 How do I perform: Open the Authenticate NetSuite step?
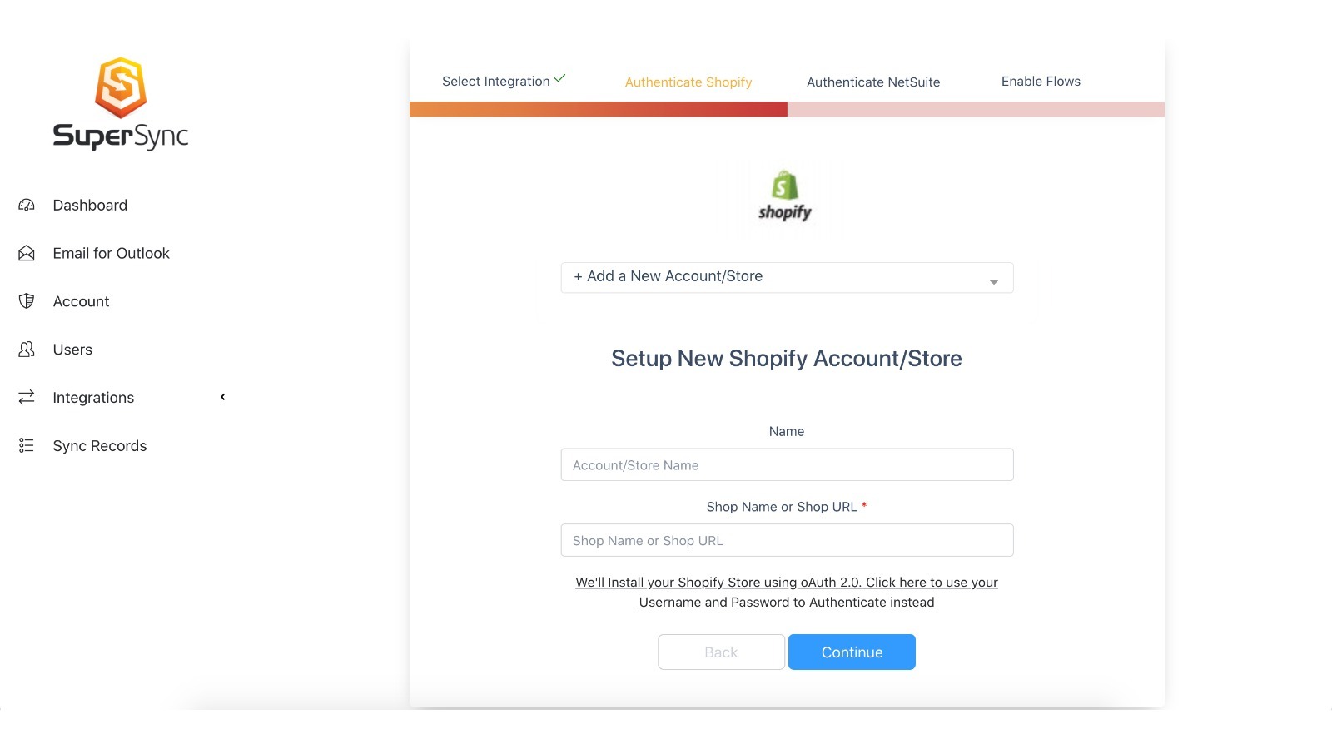(x=873, y=82)
